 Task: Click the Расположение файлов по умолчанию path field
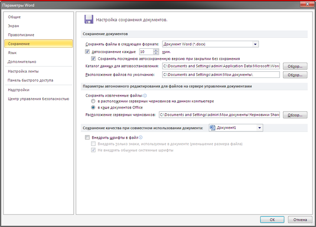click(x=221, y=75)
